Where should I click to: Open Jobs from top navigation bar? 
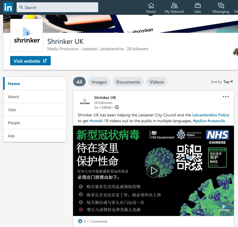(x=198, y=8)
